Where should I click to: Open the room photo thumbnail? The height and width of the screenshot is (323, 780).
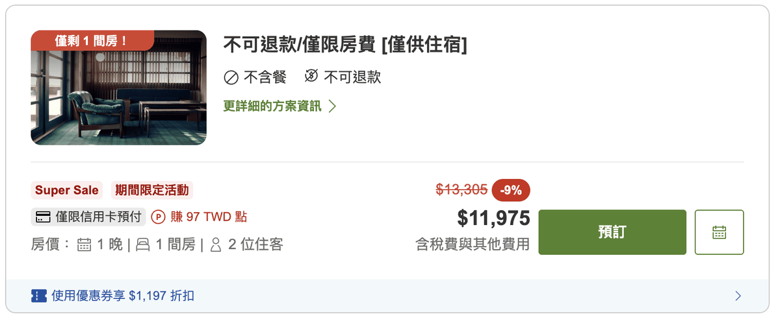point(119,88)
